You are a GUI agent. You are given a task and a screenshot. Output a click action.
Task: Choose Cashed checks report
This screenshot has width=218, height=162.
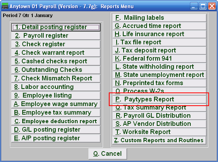[x=56, y=61]
